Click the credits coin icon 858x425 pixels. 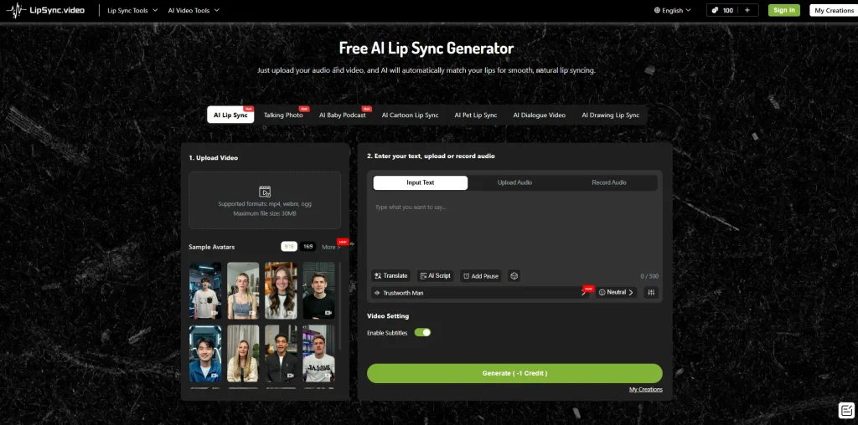click(x=715, y=10)
